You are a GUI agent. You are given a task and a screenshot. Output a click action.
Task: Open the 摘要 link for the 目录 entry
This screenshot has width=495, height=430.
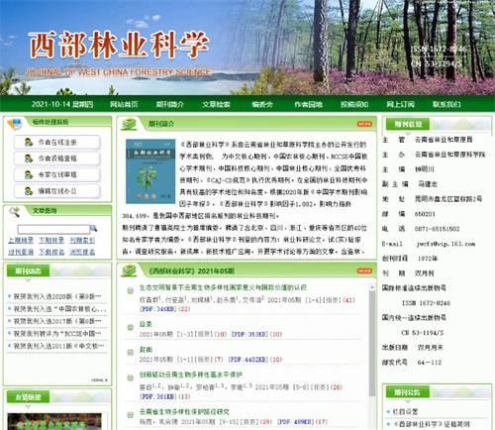204,334
